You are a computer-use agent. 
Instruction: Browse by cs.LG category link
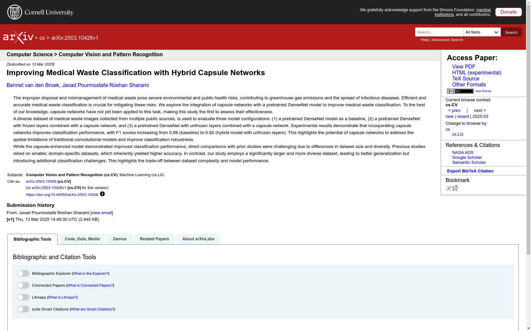click(458, 134)
